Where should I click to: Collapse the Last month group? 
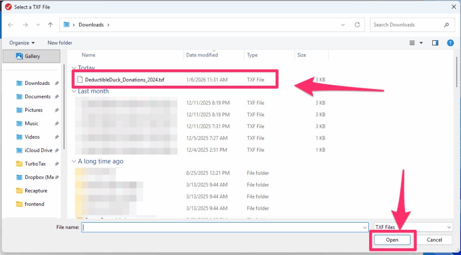point(74,91)
